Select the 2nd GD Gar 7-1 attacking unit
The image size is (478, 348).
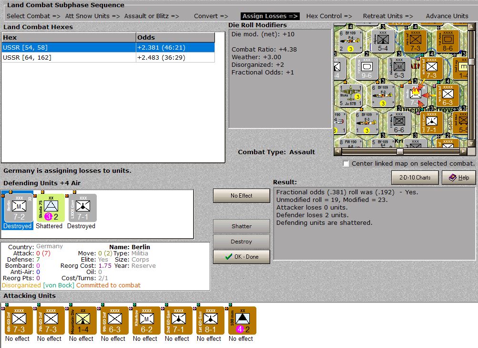tap(178, 320)
